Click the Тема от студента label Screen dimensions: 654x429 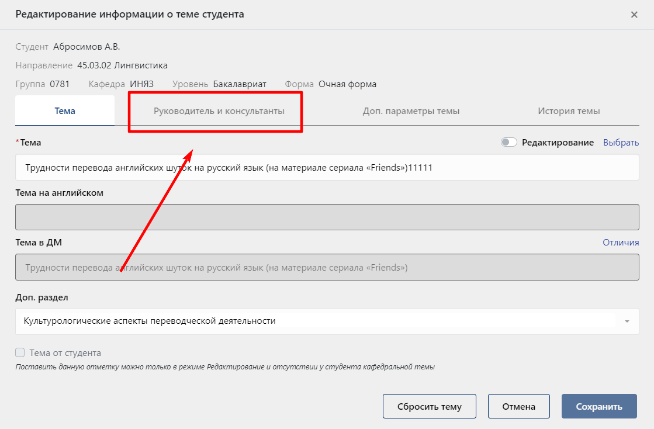click(x=65, y=352)
